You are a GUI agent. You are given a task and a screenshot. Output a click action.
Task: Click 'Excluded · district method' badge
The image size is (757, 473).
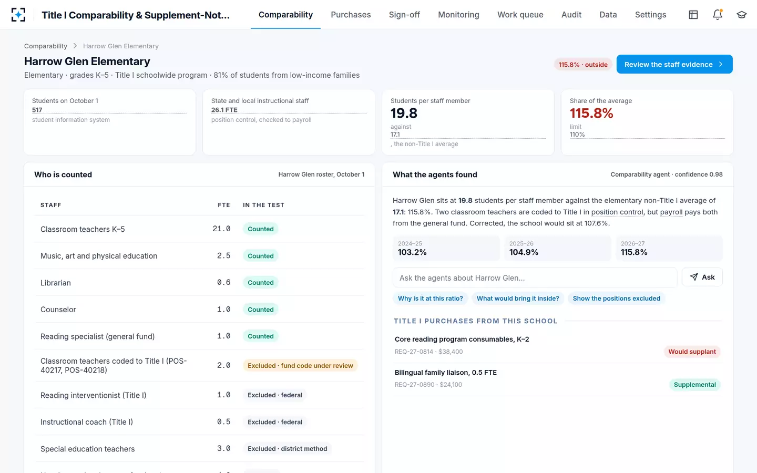pos(288,448)
